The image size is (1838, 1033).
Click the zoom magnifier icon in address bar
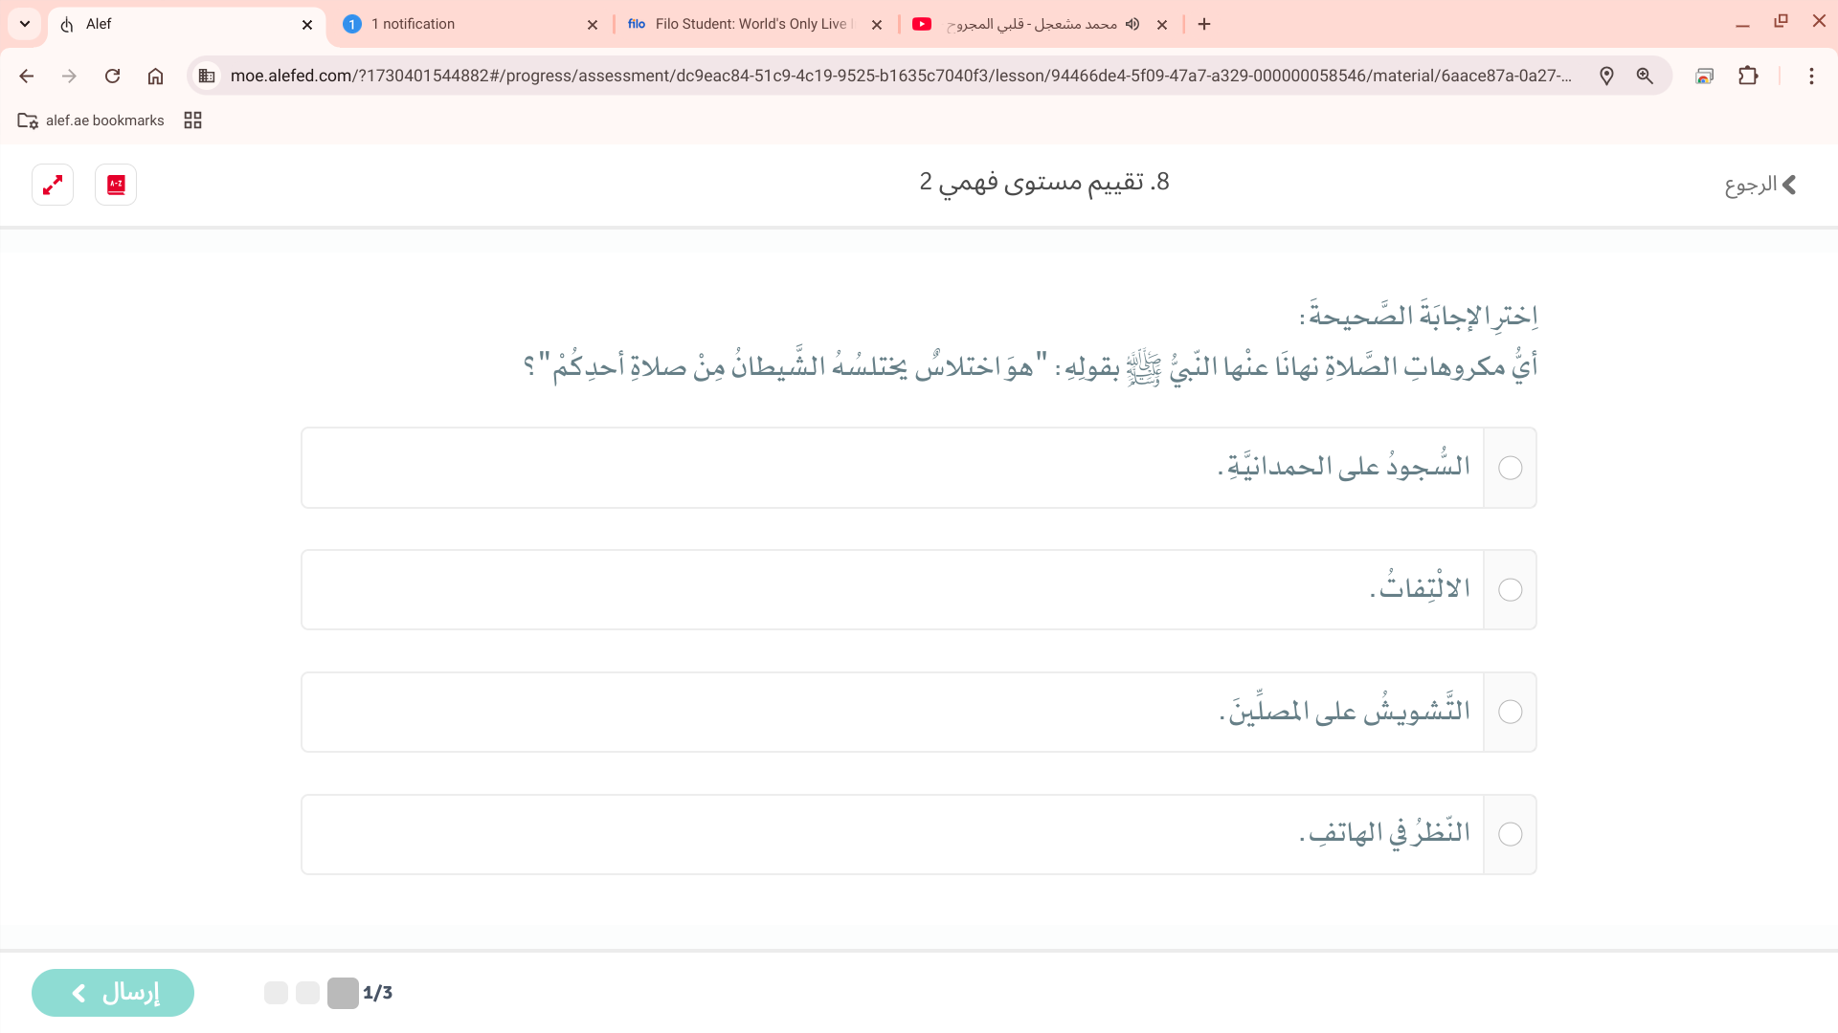[x=1645, y=76]
